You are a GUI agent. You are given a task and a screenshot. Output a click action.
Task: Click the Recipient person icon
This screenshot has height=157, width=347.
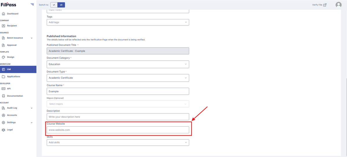tap(3, 26)
